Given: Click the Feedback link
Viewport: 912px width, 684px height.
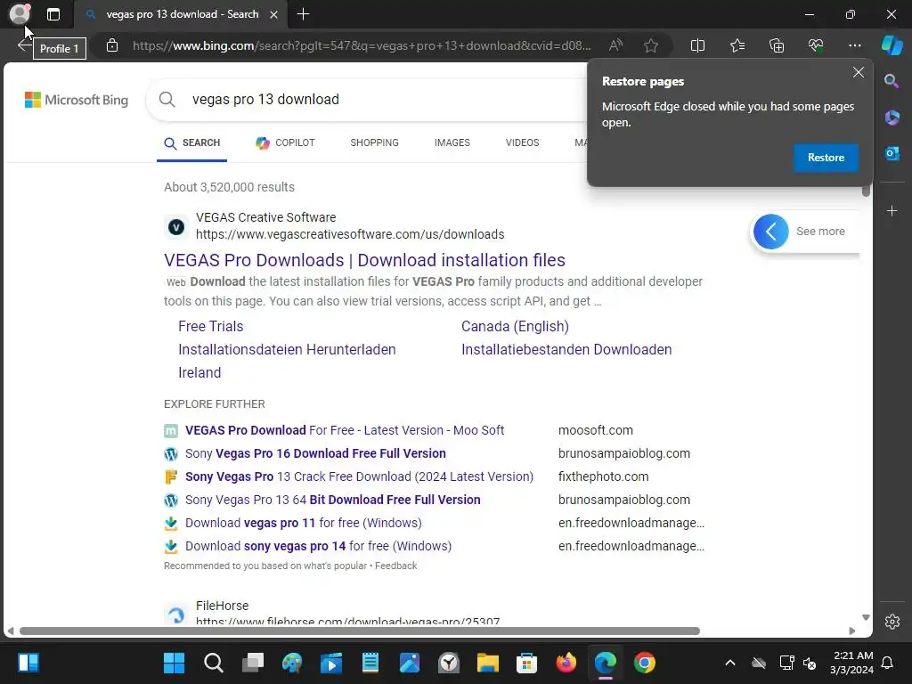Looking at the screenshot, I should pos(395,566).
